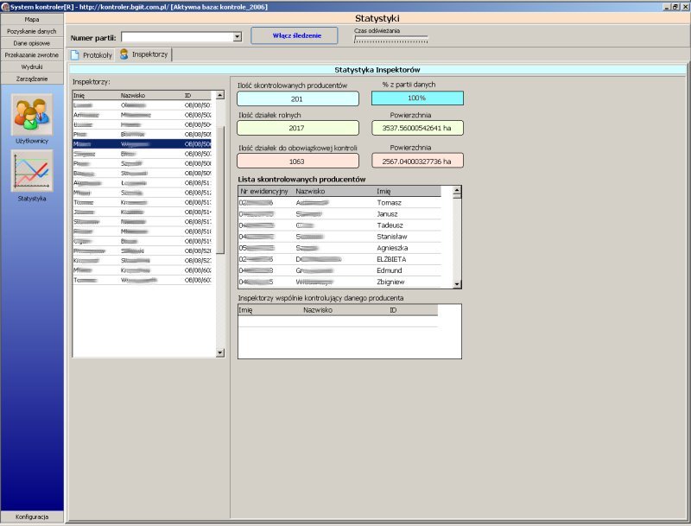The height and width of the screenshot is (526, 691).
Task: Click the ID header in joint inspectors table
Action: [x=414, y=310]
